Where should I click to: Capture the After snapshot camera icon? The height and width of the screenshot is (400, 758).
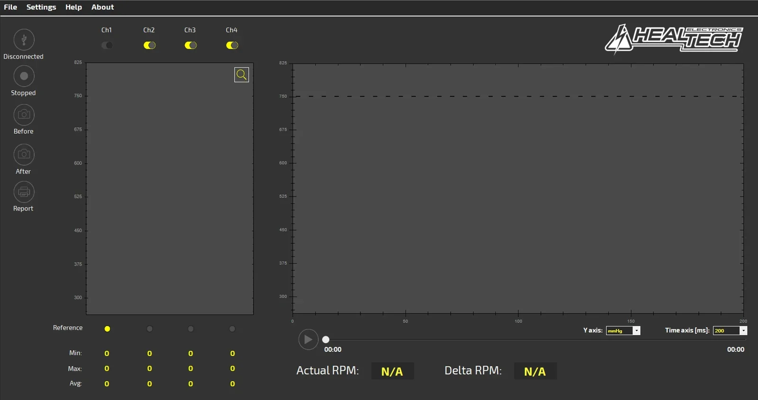24,155
